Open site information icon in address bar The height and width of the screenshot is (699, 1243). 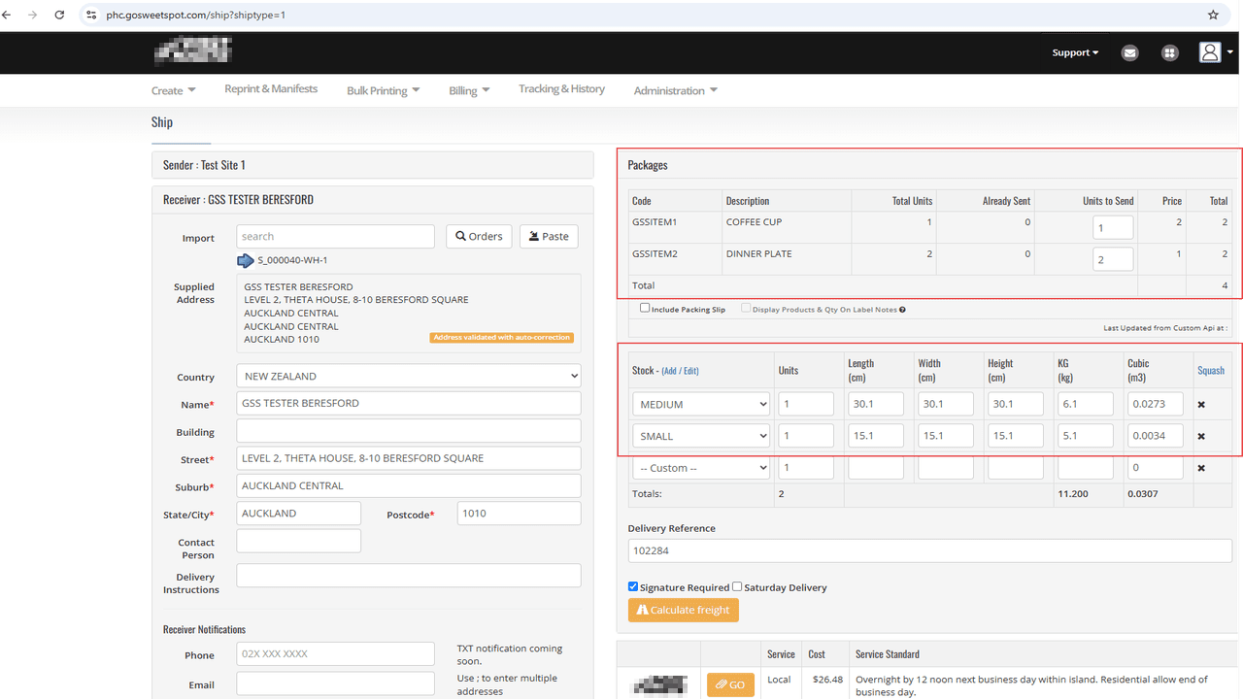91,16
